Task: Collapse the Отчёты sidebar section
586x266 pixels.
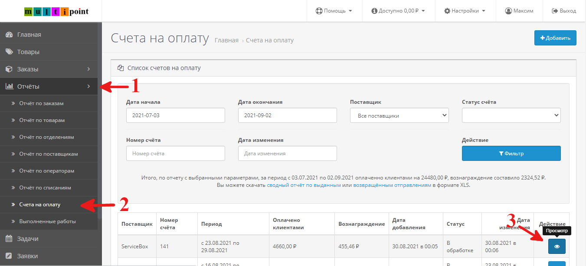Action: 49,87
